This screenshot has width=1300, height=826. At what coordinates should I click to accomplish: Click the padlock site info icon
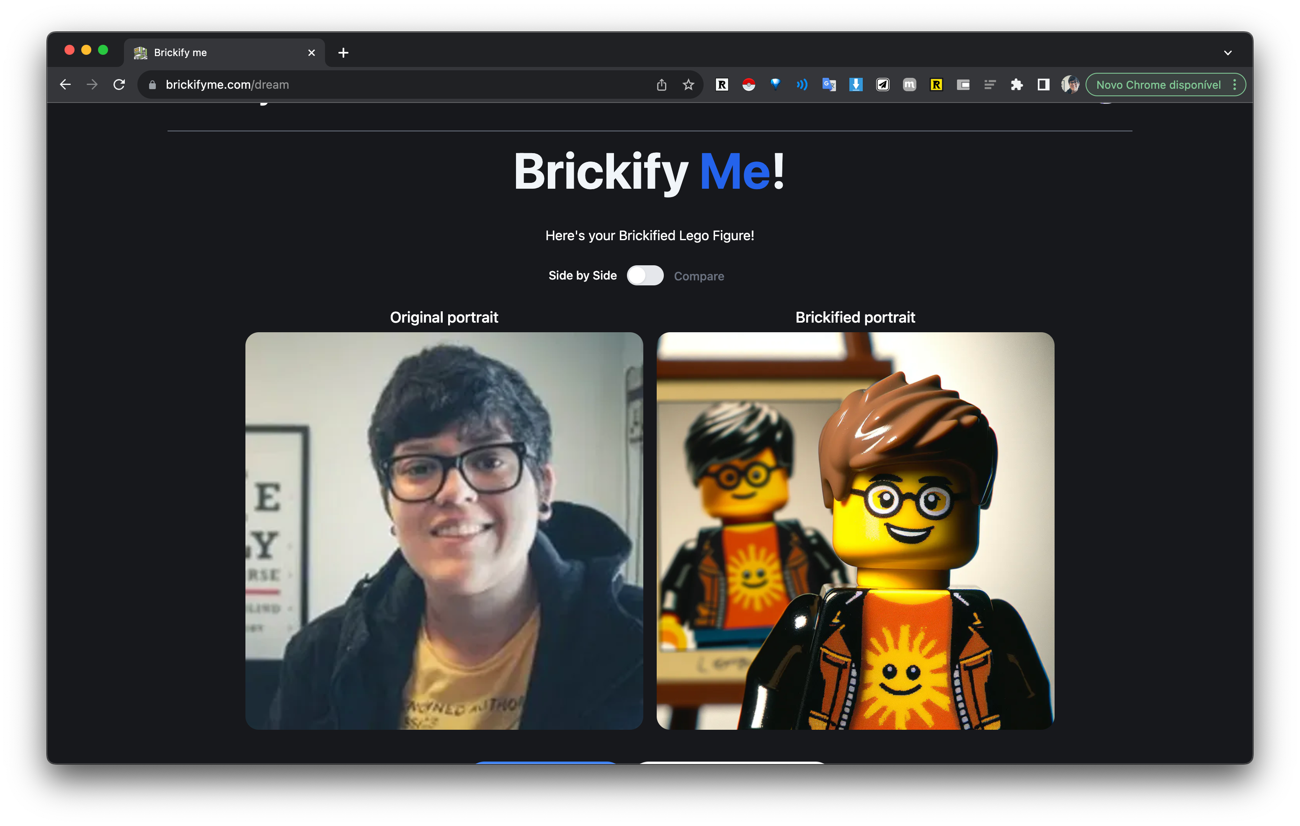[152, 85]
